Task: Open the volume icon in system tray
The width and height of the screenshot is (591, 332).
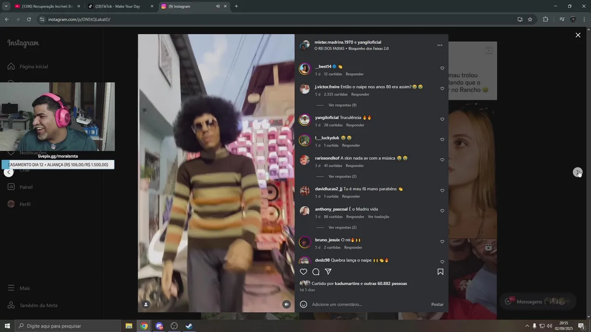Action: 549,326
